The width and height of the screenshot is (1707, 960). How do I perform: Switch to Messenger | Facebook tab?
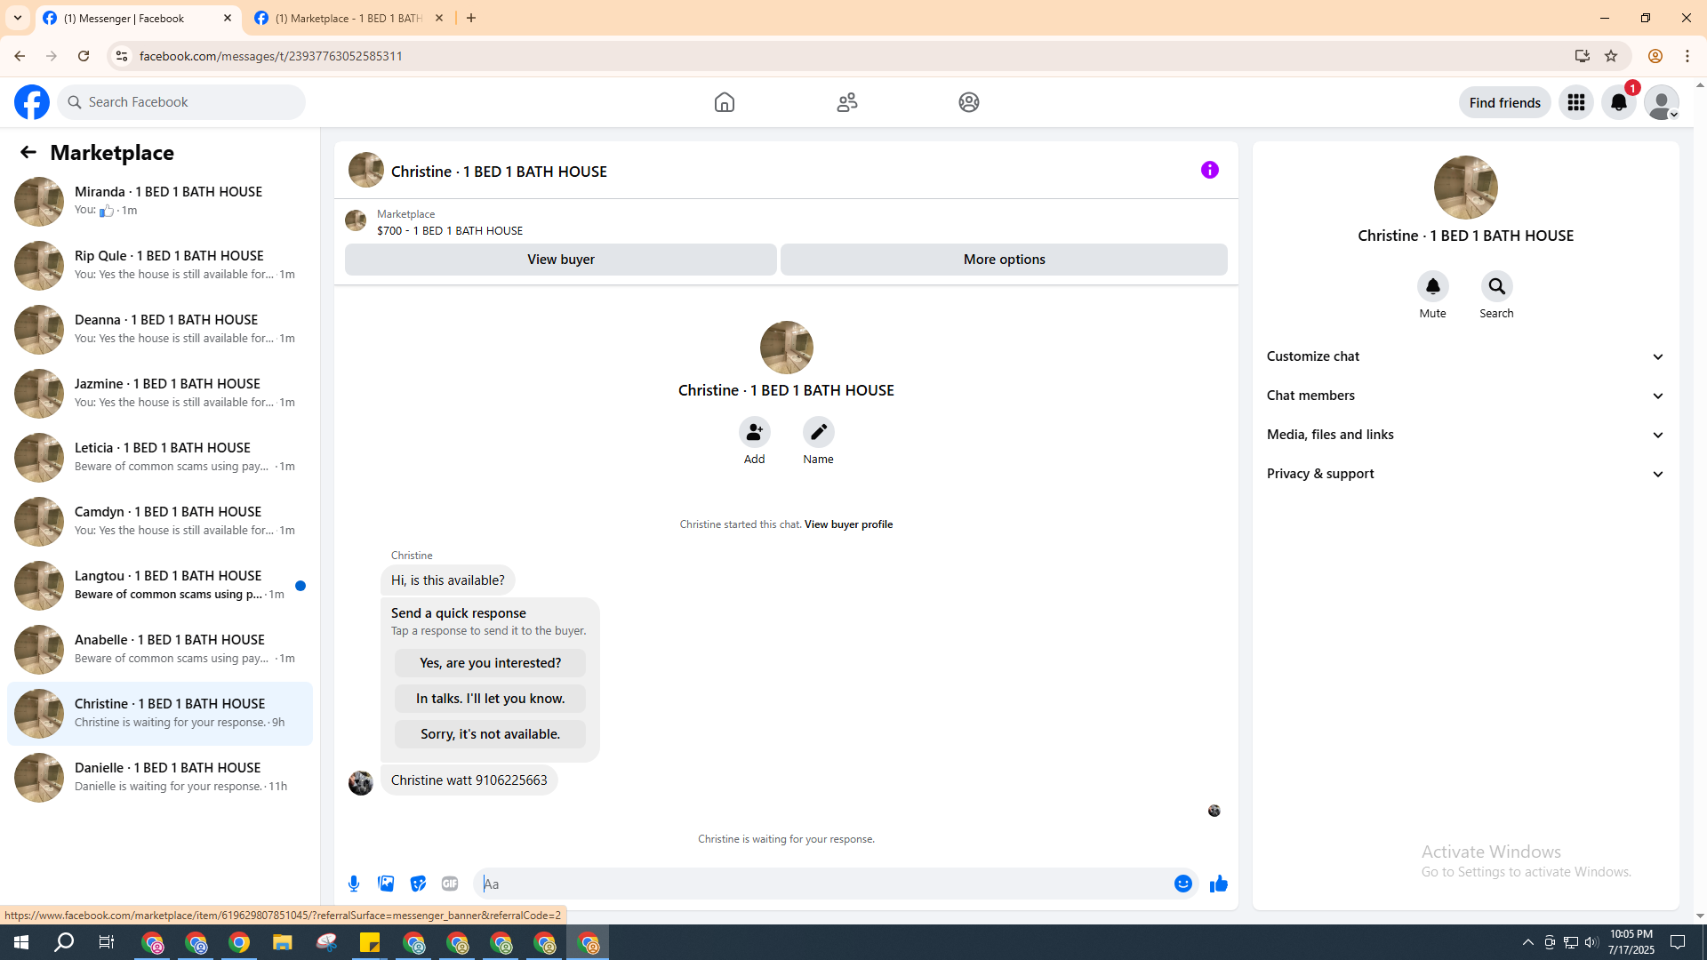coord(138,18)
